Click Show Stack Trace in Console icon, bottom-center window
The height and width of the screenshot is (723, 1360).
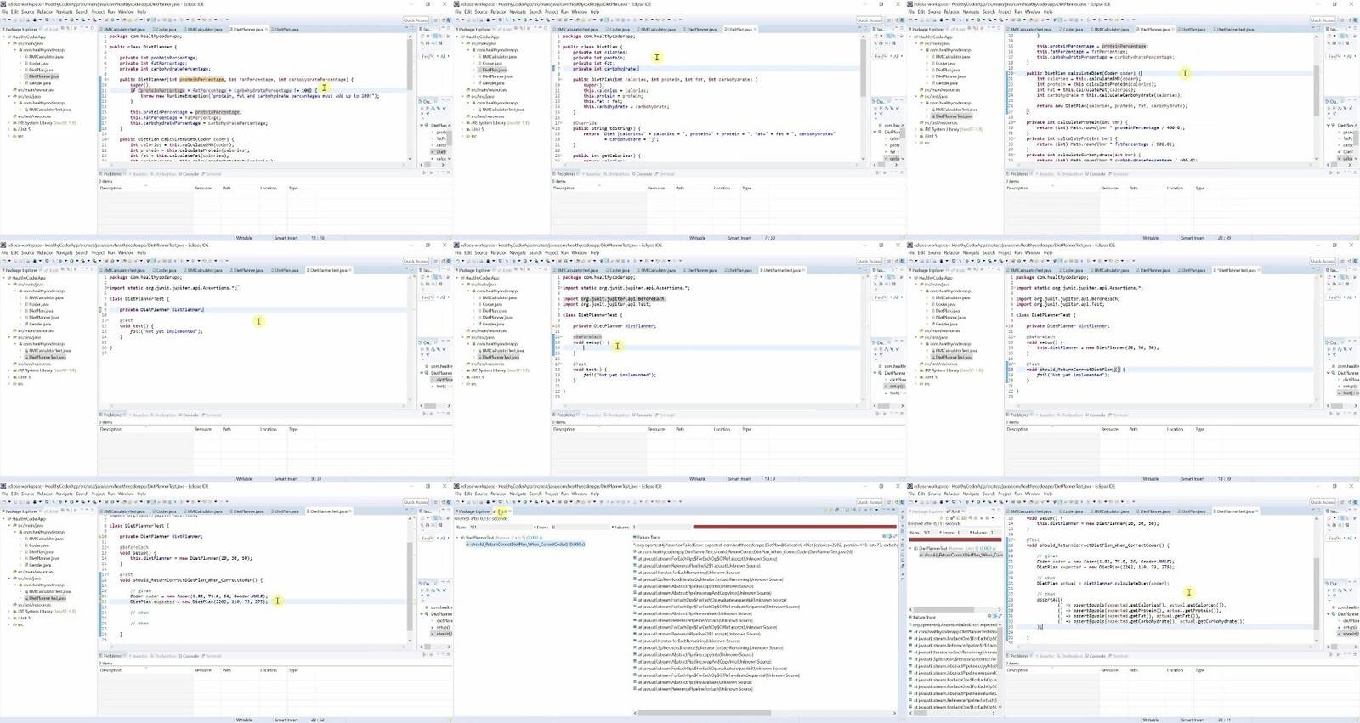[x=884, y=537]
